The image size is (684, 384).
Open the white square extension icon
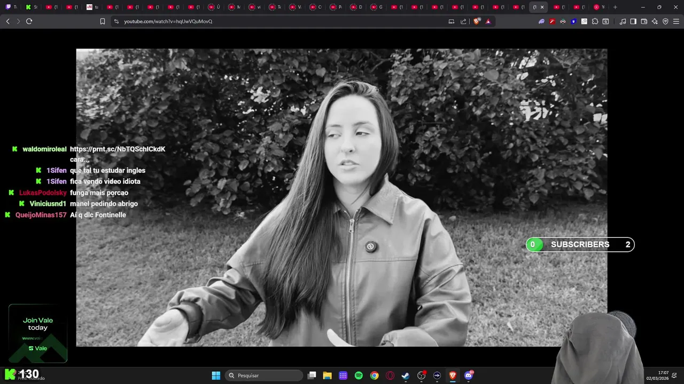coord(584,21)
